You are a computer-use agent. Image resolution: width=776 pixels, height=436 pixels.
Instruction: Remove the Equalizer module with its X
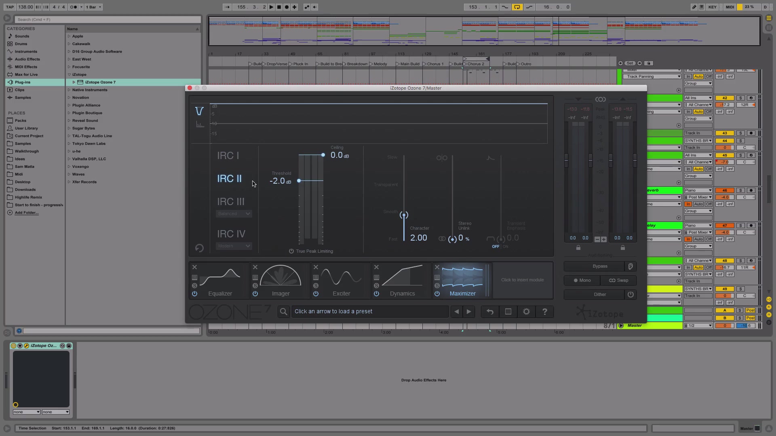pos(194,267)
